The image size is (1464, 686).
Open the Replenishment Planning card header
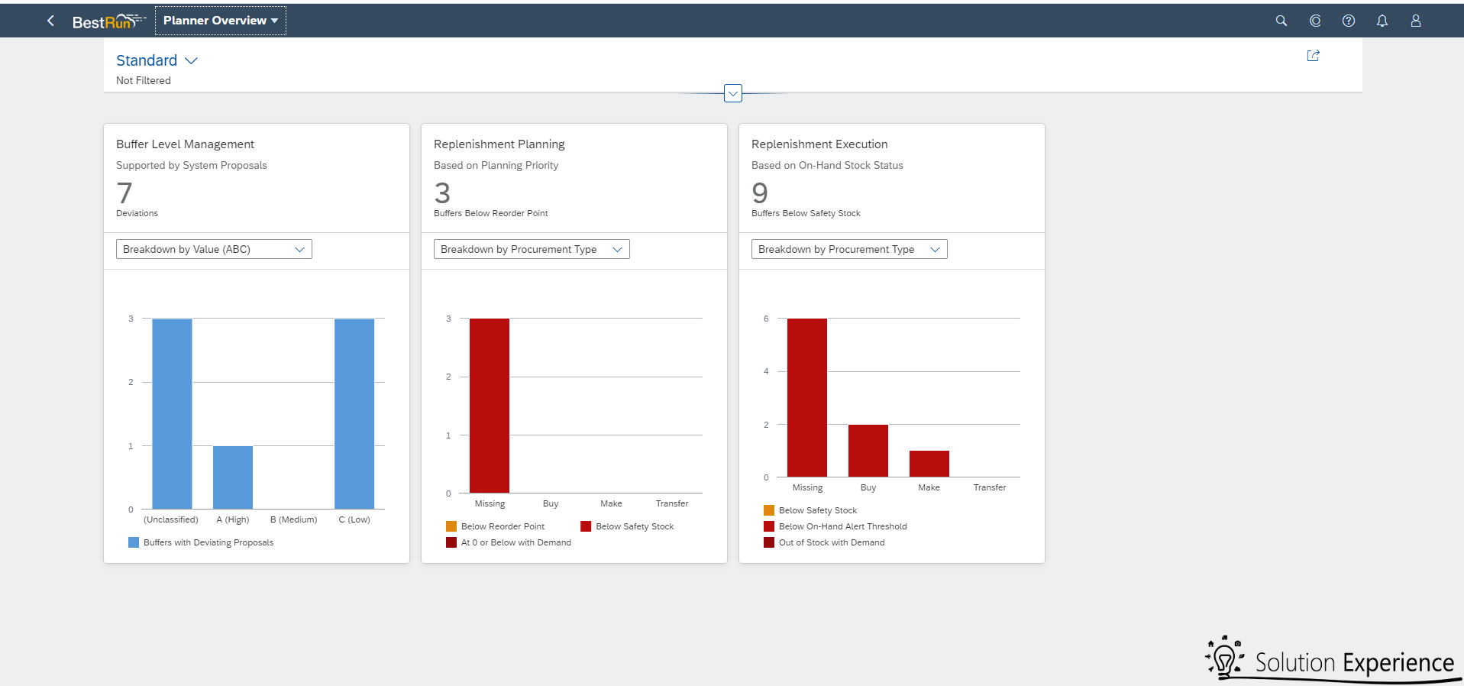click(499, 144)
